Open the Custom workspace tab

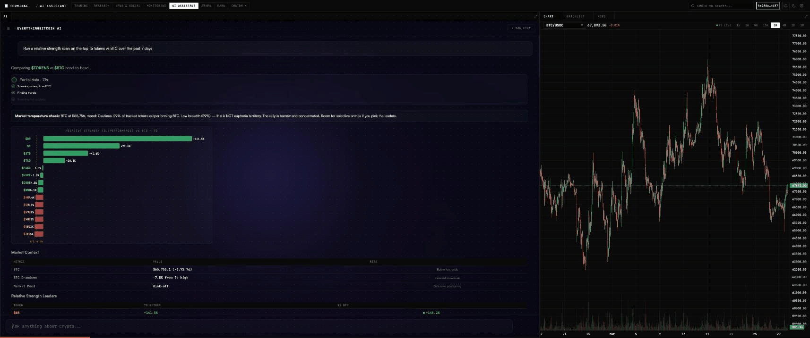(239, 6)
